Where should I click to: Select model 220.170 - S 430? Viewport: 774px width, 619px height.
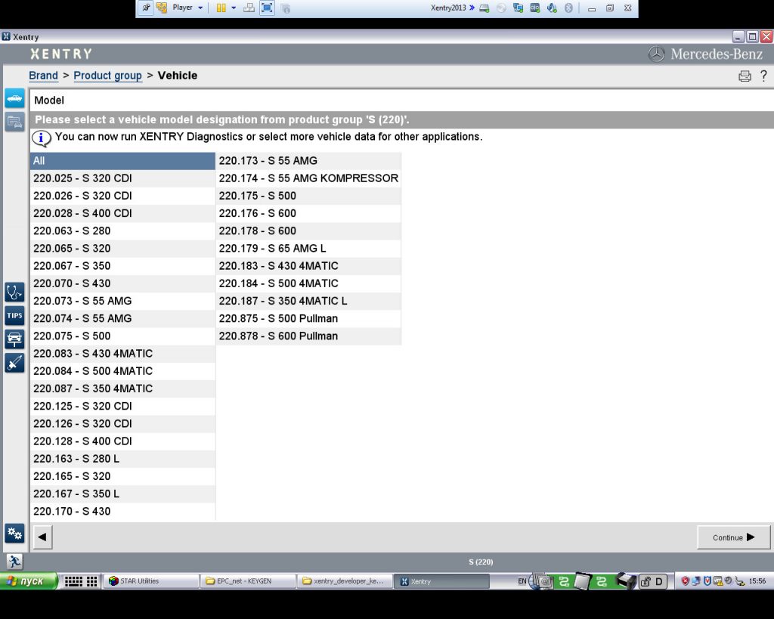pyautogui.click(x=123, y=512)
